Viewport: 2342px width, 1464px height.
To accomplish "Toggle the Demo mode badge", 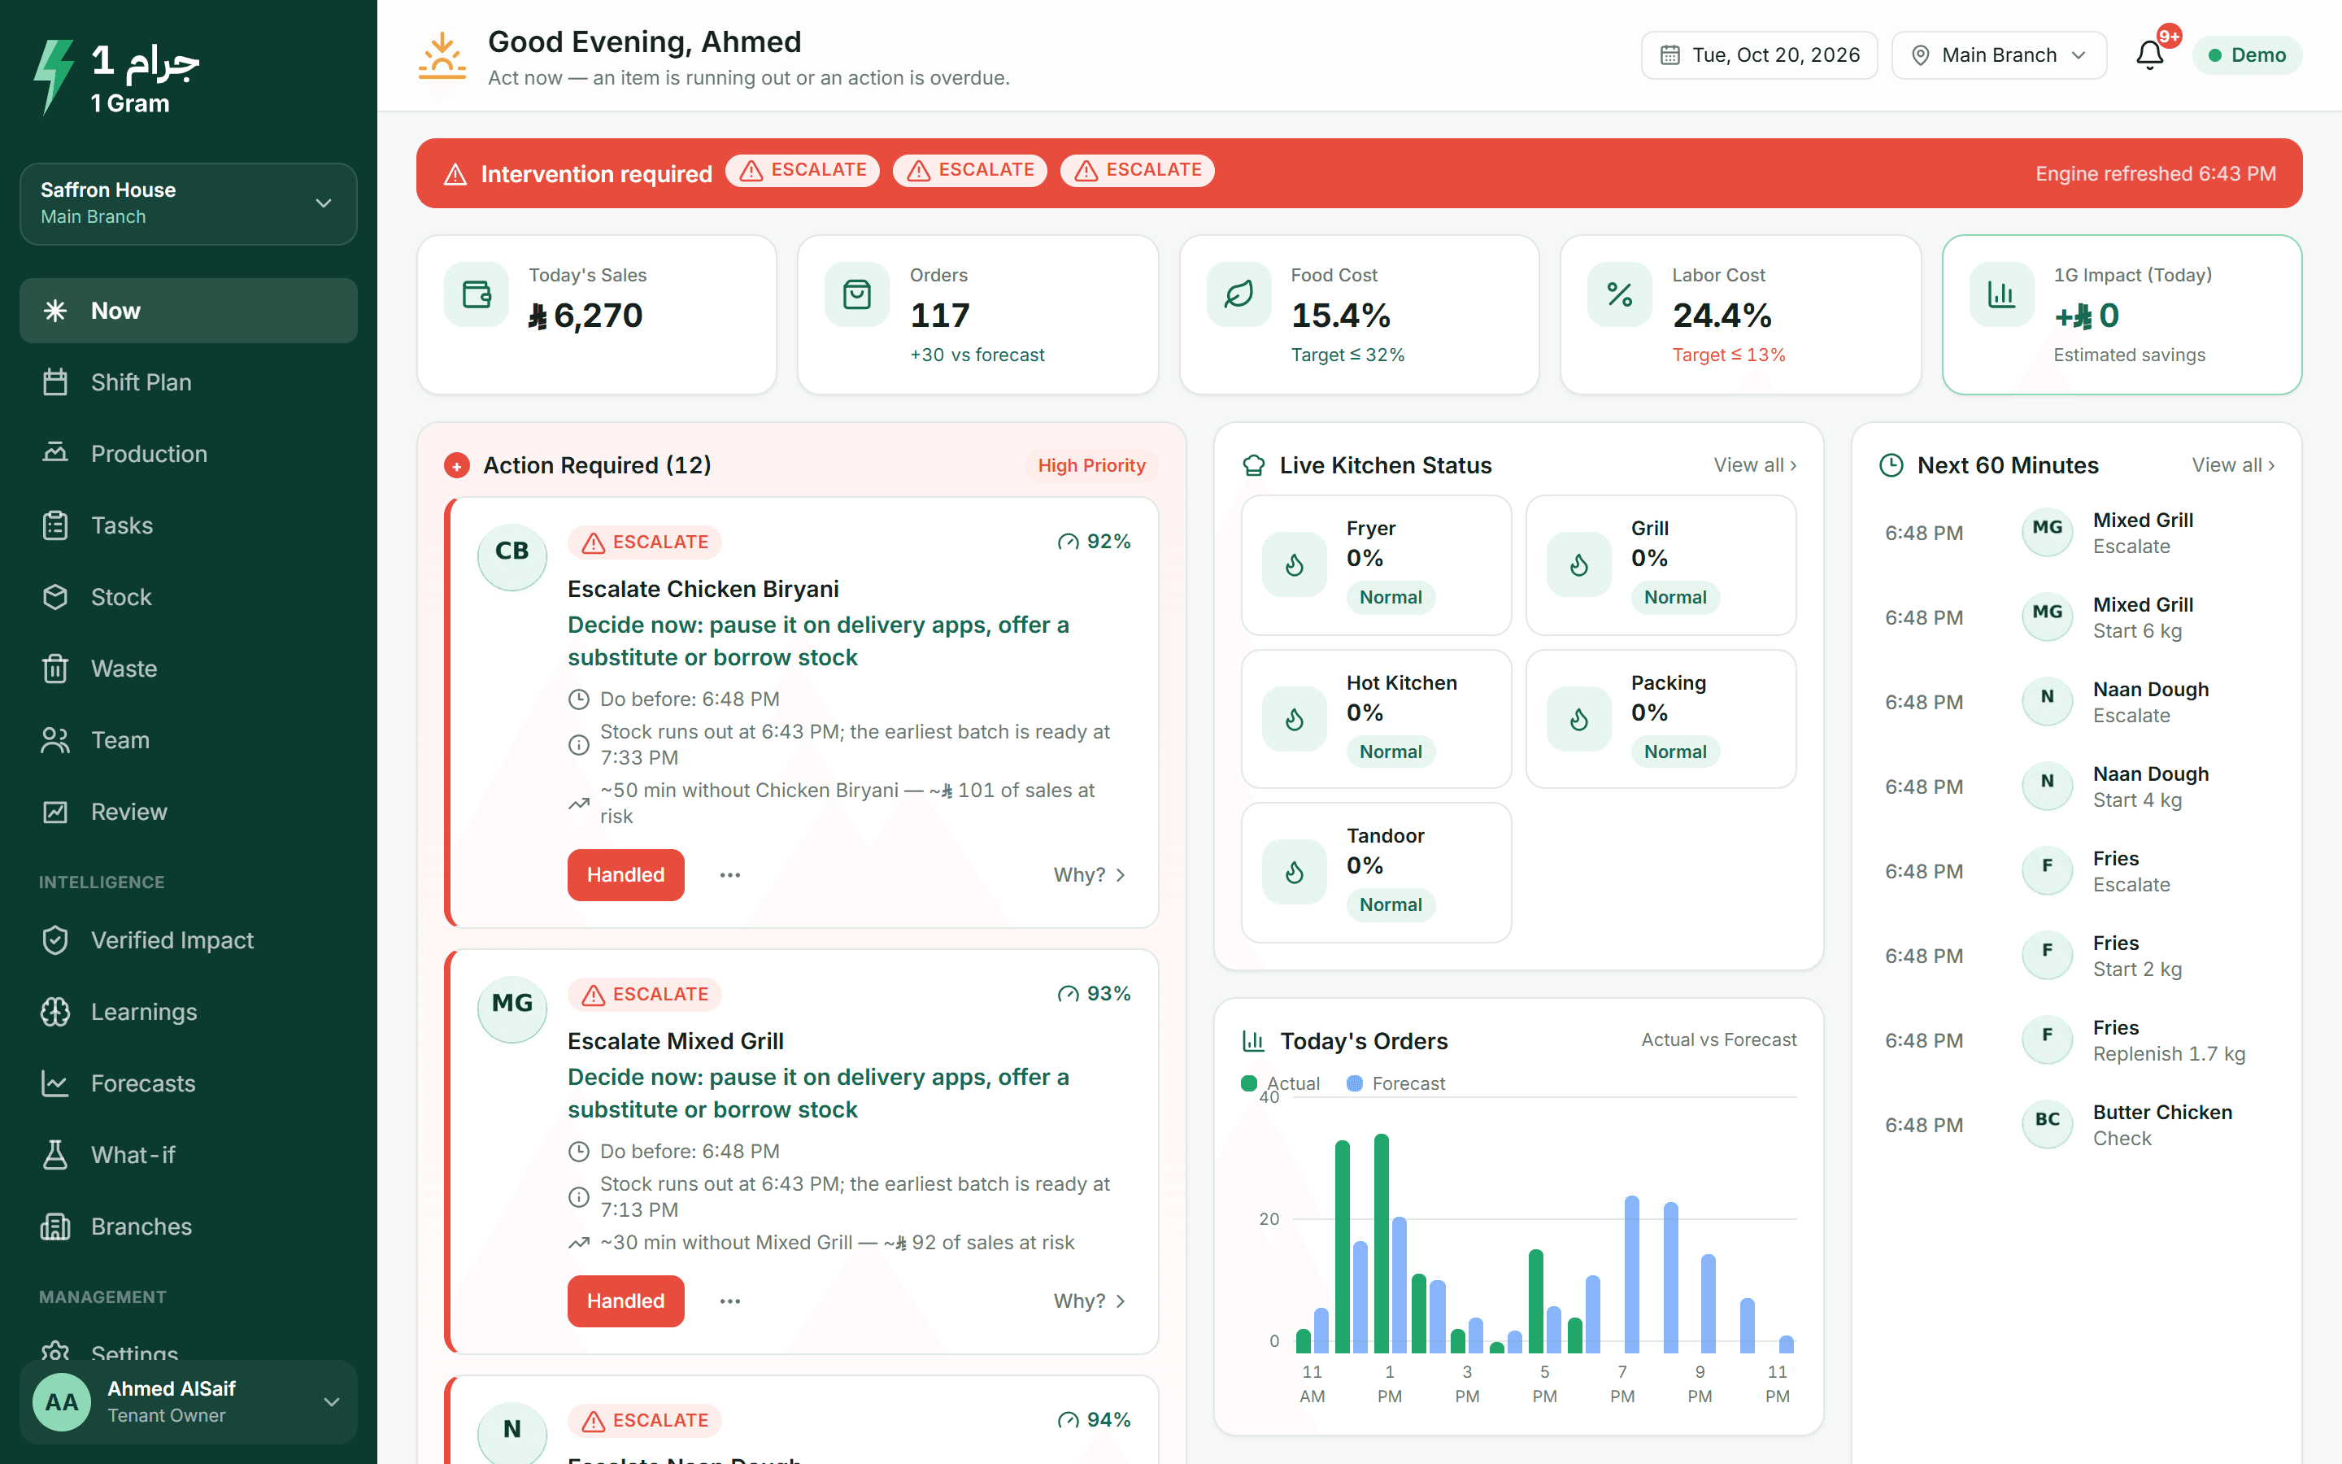I will [2246, 55].
